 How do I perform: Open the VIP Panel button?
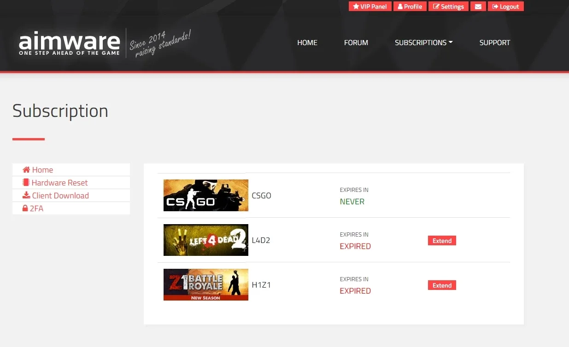click(370, 6)
